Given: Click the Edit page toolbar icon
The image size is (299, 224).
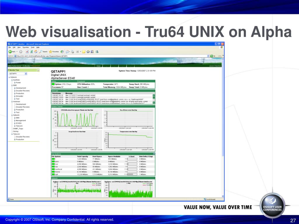Looking at the screenshot, I should click(x=77, y=52).
